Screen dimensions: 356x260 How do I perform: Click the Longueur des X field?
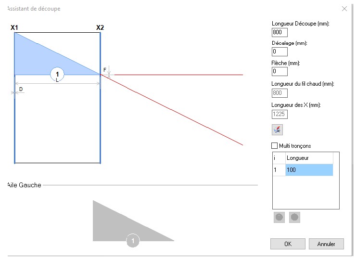[x=280, y=114]
